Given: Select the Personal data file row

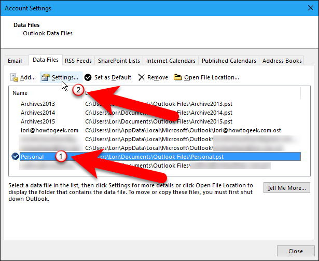Looking at the screenshot, I should [x=160, y=157].
